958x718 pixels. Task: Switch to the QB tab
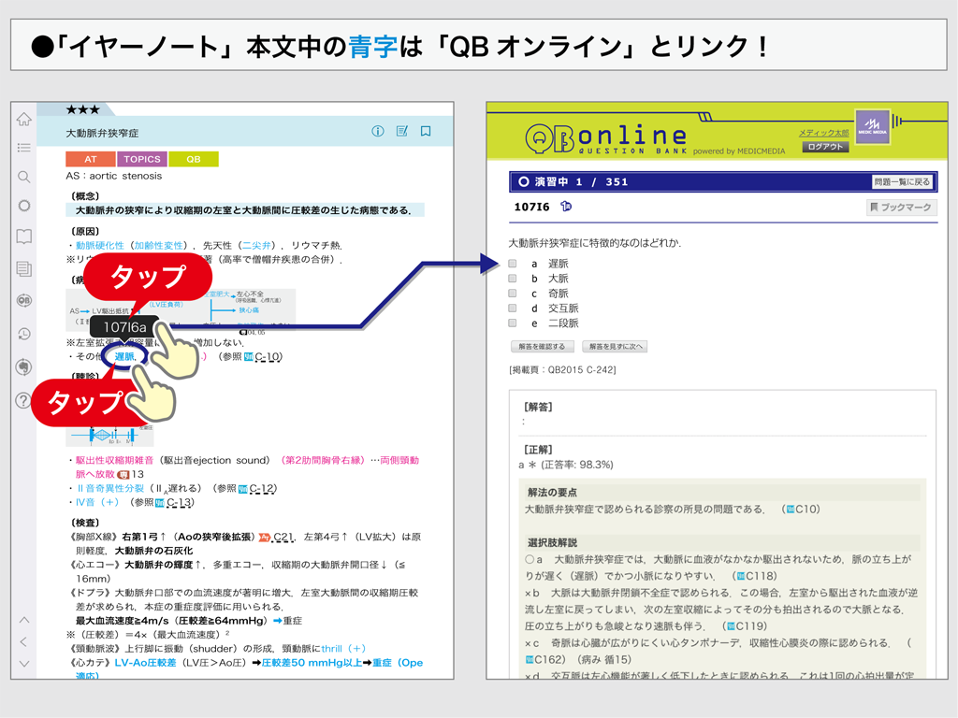click(193, 159)
